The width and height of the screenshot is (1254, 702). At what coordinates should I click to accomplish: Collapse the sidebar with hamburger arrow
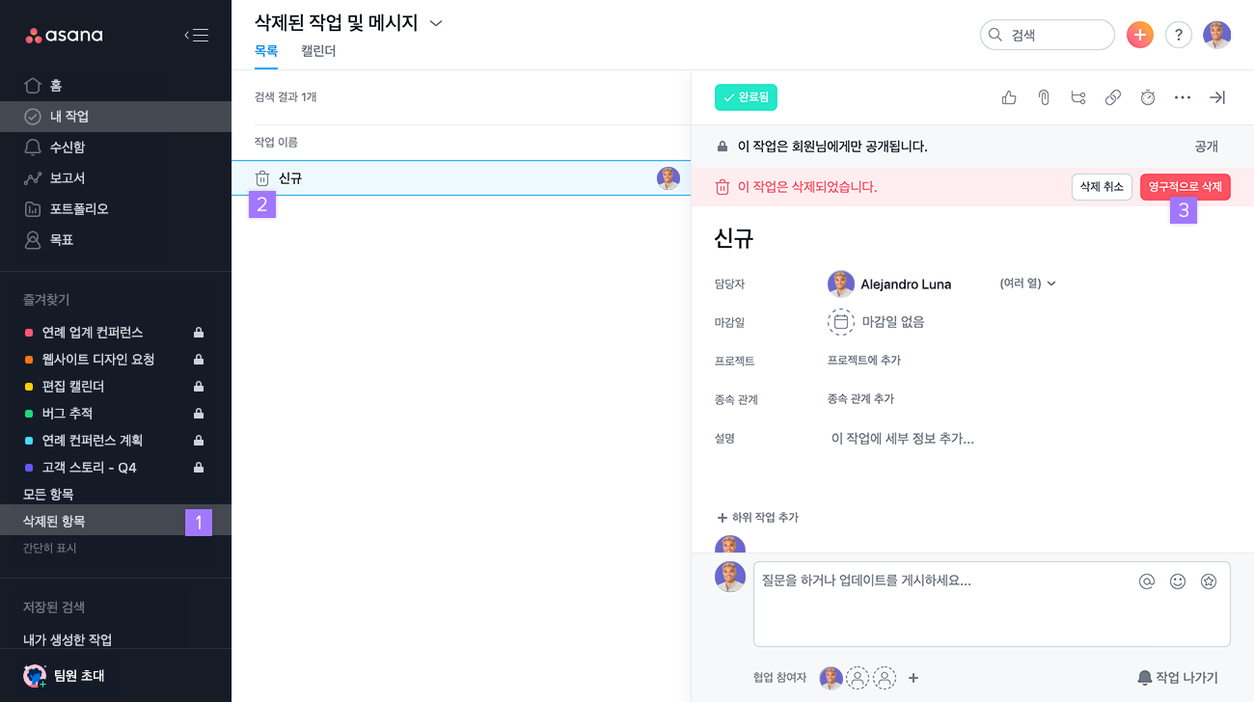coord(197,36)
